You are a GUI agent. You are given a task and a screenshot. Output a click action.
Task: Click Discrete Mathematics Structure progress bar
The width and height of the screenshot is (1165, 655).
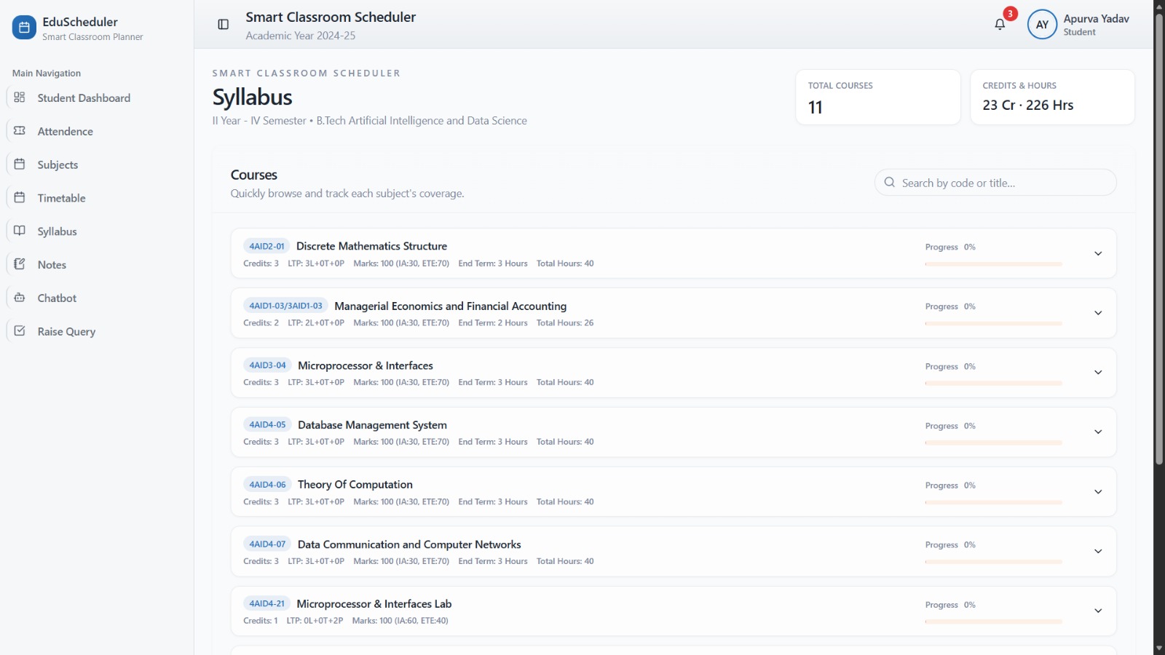point(993,264)
